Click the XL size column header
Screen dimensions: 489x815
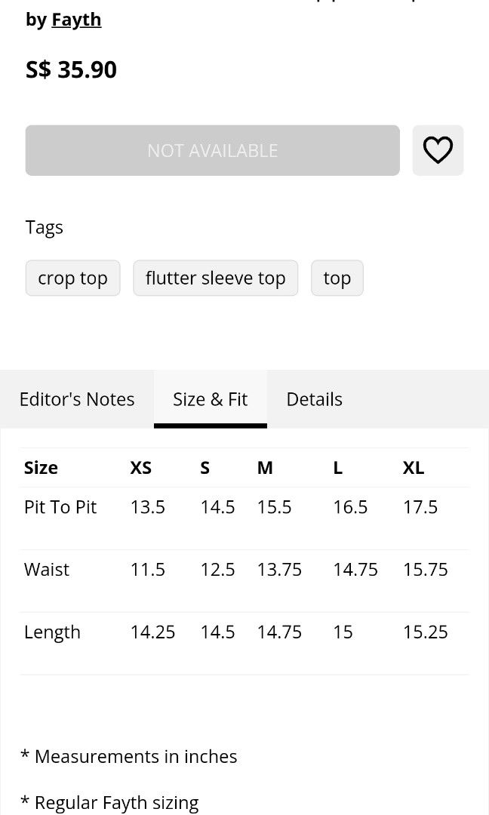[x=414, y=468]
